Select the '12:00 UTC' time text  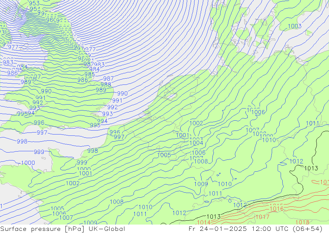pos(270,229)
